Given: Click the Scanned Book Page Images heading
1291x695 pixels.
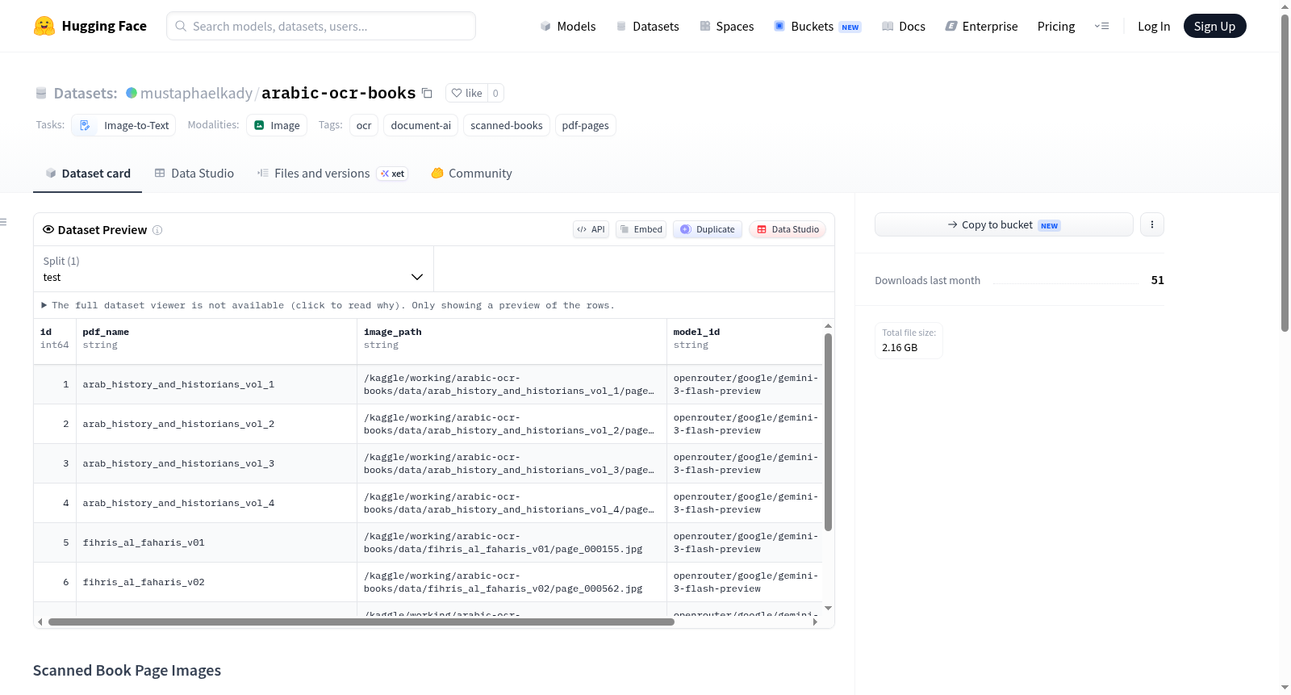Looking at the screenshot, I should (127, 671).
